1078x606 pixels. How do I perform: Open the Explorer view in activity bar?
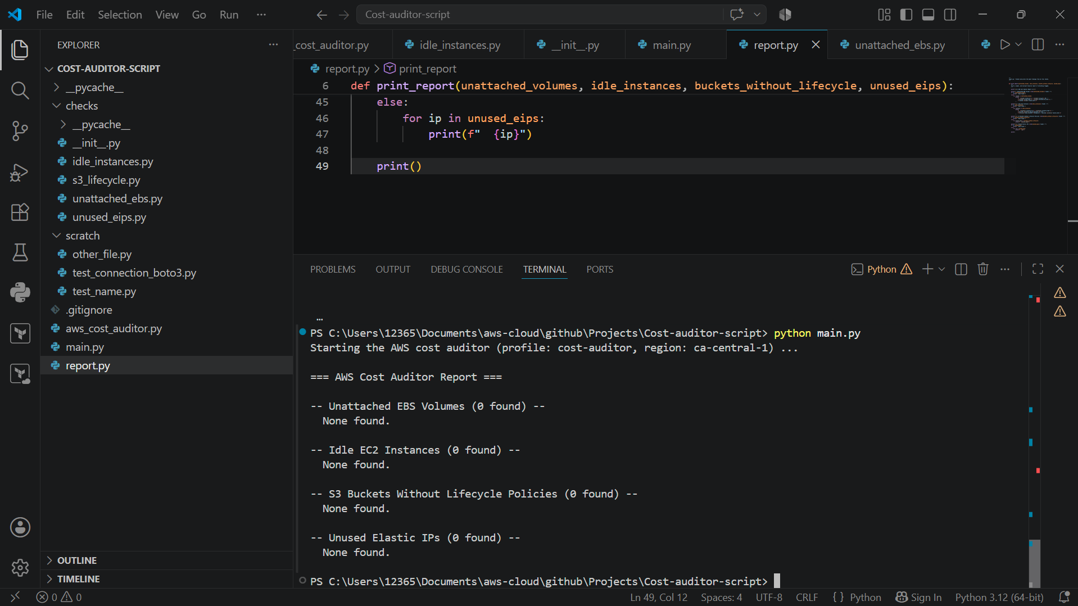point(20,49)
